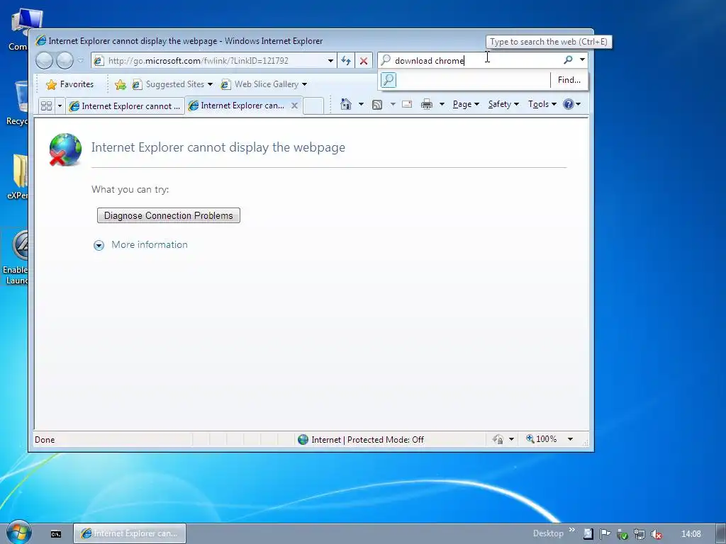Click the RSS Feeds icon
Viewport: 726px width, 544px height.
click(377, 105)
